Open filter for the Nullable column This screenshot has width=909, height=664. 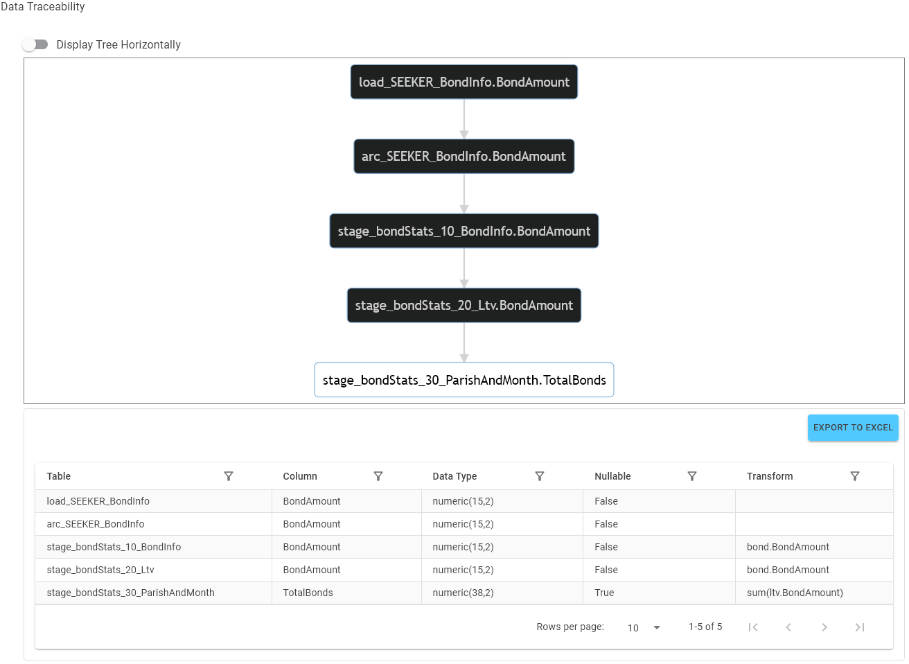click(x=692, y=476)
